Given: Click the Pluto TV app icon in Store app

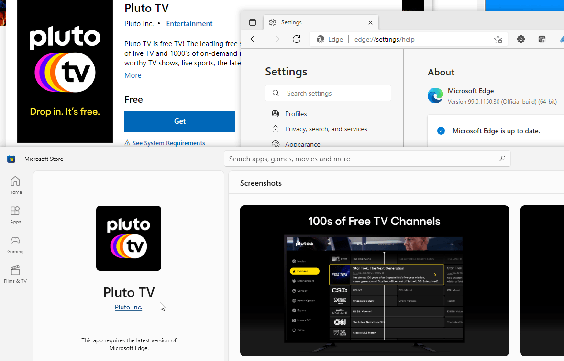Looking at the screenshot, I should (128, 238).
